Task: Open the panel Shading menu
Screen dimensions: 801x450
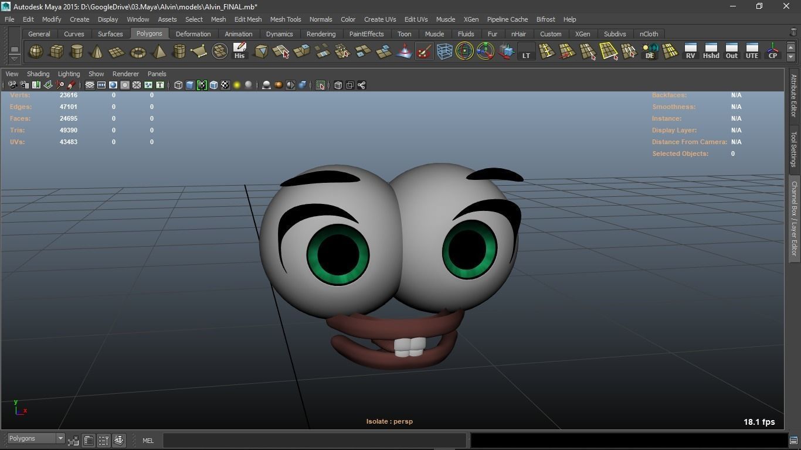Action: (38, 74)
